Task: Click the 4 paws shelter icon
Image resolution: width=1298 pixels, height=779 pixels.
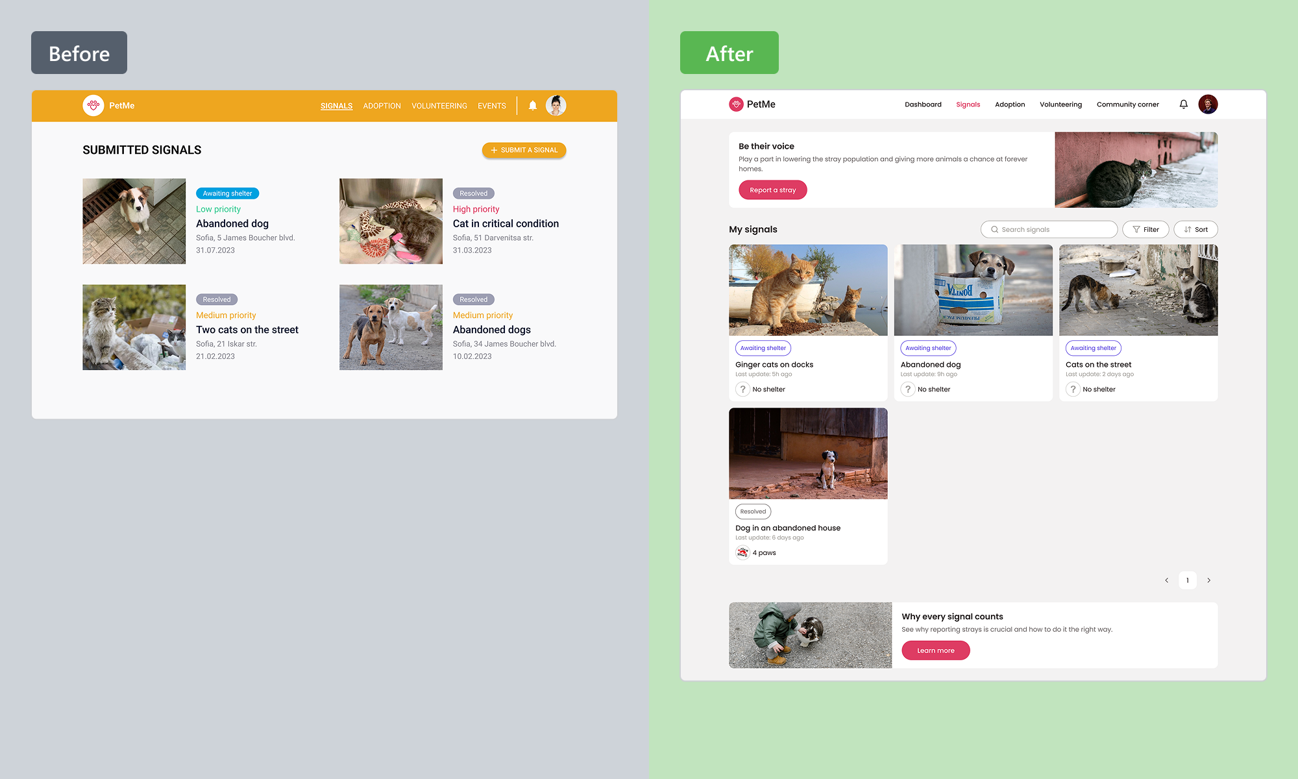Action: click(x=742, y=553)
